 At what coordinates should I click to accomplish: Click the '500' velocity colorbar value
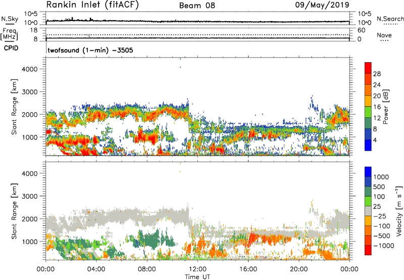coord(379,187)
